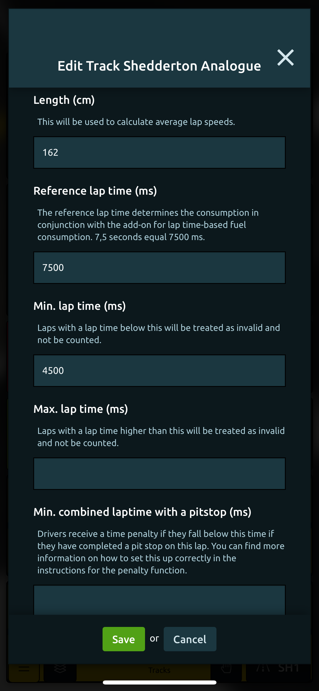
Task: Open the hamburger menu icon at bottom
Action: (24, 670)
